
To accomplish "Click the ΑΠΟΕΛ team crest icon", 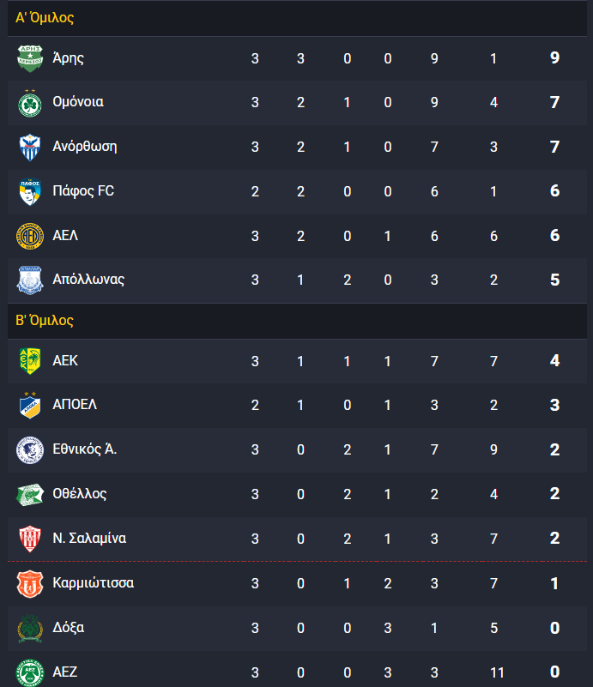I will click(x=30, y=406).
